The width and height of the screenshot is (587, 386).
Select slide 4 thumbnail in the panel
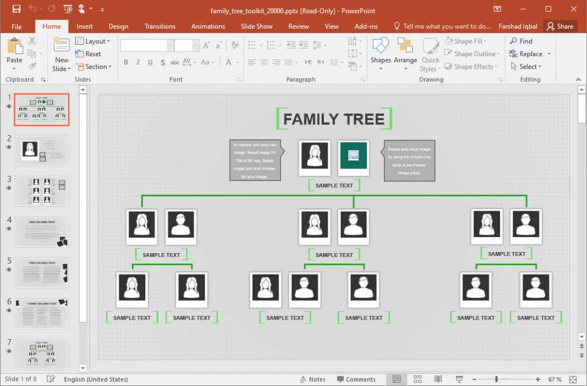41,233
